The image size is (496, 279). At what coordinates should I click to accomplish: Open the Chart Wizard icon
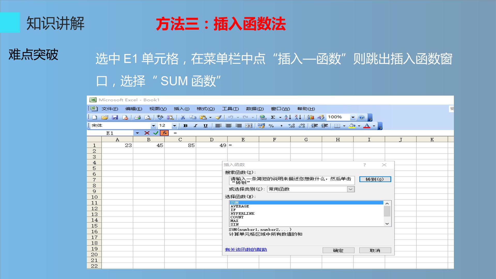coord(311,118)
